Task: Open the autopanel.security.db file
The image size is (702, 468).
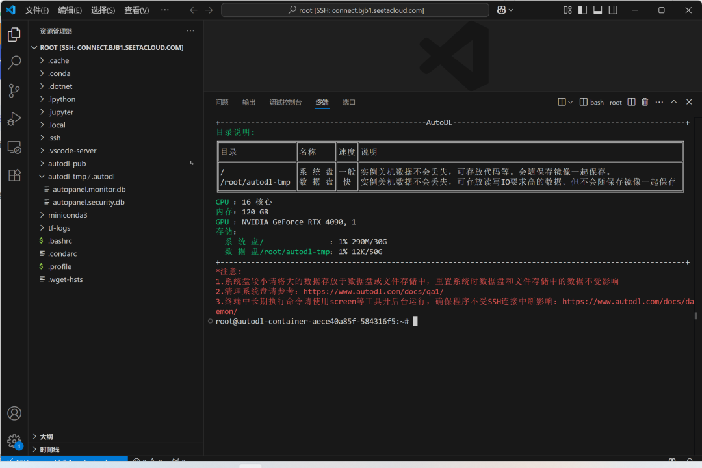Action: point(116,202)
